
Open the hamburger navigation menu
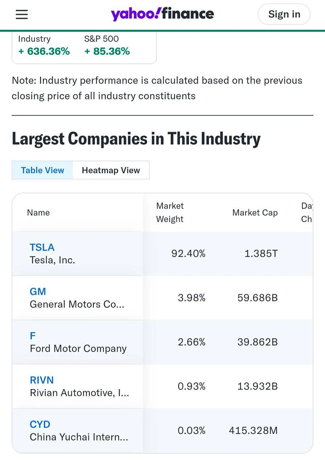[x=22, y=14]
